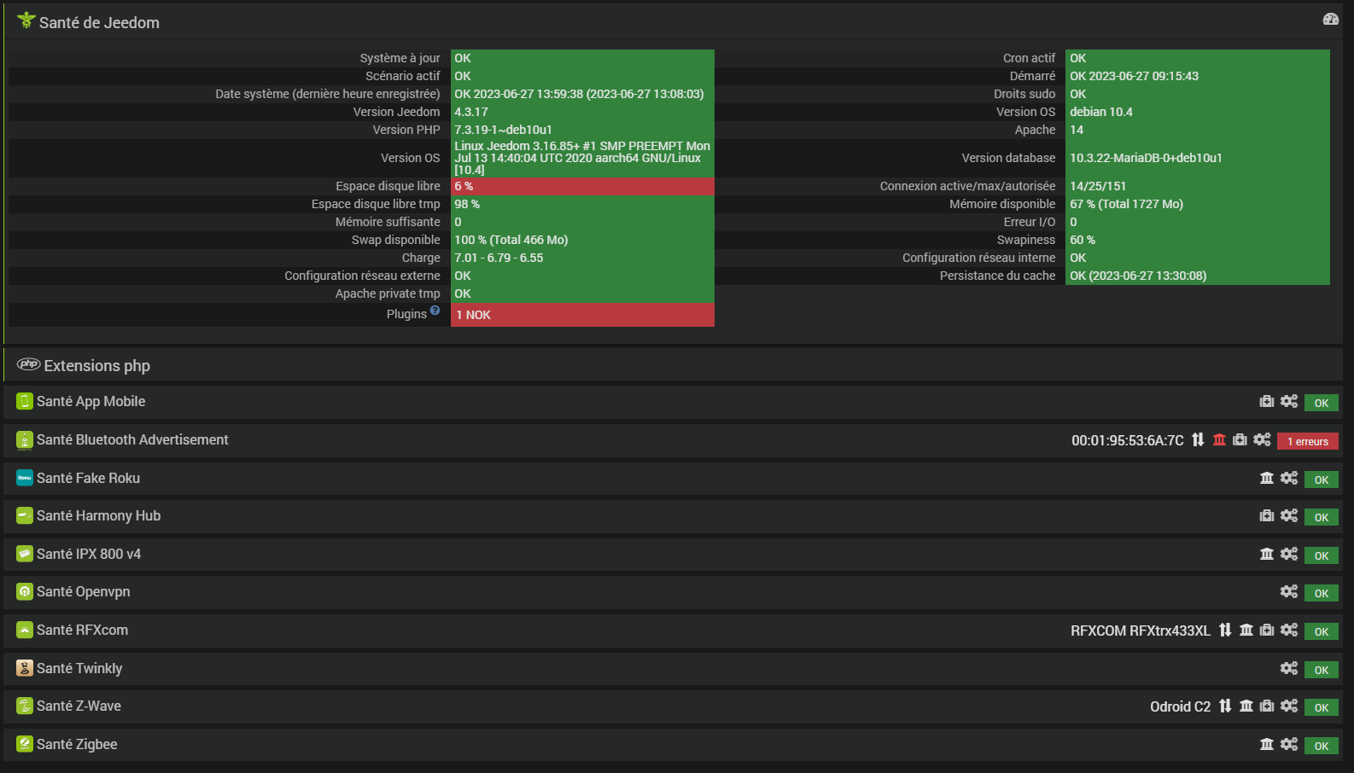1354x773 pixels.
Task: Click the red daemon icon for Bluetooth Advertisement
Action: (x=1219, y=439)
